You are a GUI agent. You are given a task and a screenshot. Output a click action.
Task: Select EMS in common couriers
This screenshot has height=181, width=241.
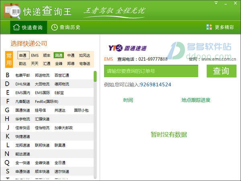(35, 55)
